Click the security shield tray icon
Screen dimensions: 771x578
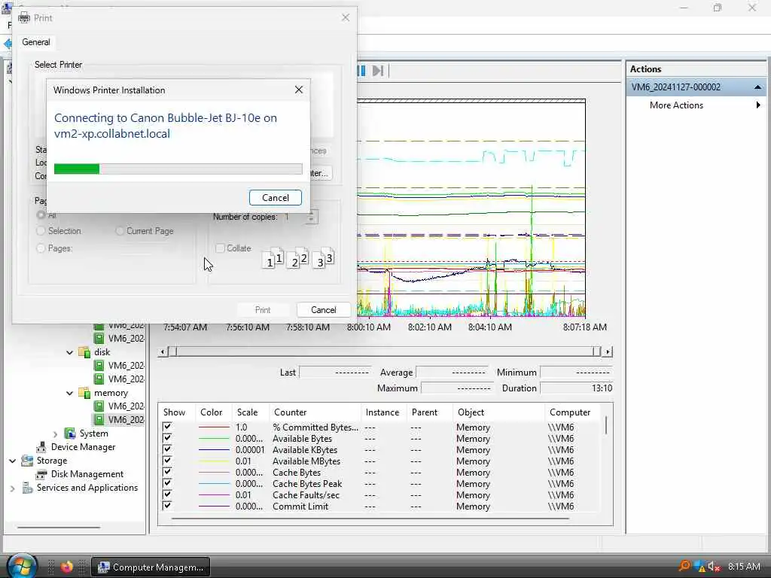pos(701,567)
